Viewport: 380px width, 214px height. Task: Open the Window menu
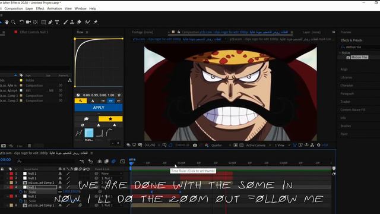coord(81,8)
